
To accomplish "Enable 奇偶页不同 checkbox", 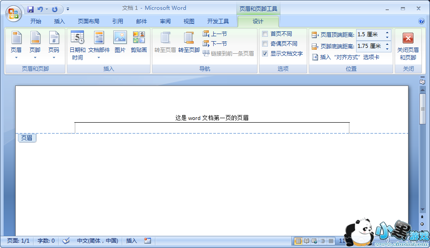I will [265, 43].
